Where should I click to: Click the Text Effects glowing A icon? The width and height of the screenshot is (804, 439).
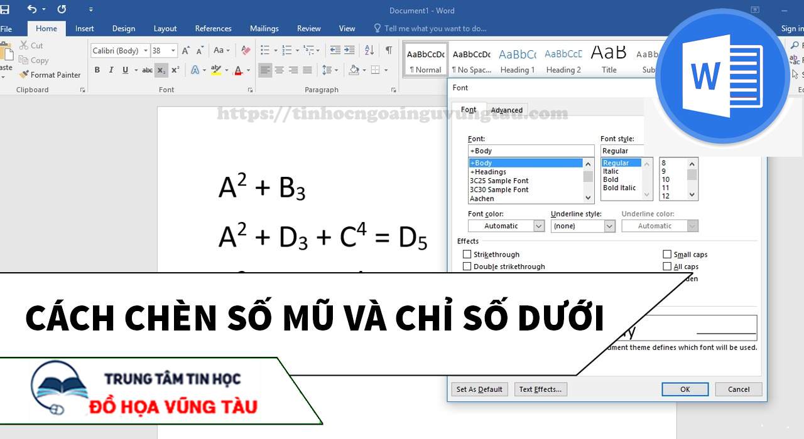click(195, 70)
